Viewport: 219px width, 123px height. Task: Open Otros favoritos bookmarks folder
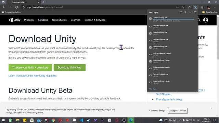tap(210, 12)
